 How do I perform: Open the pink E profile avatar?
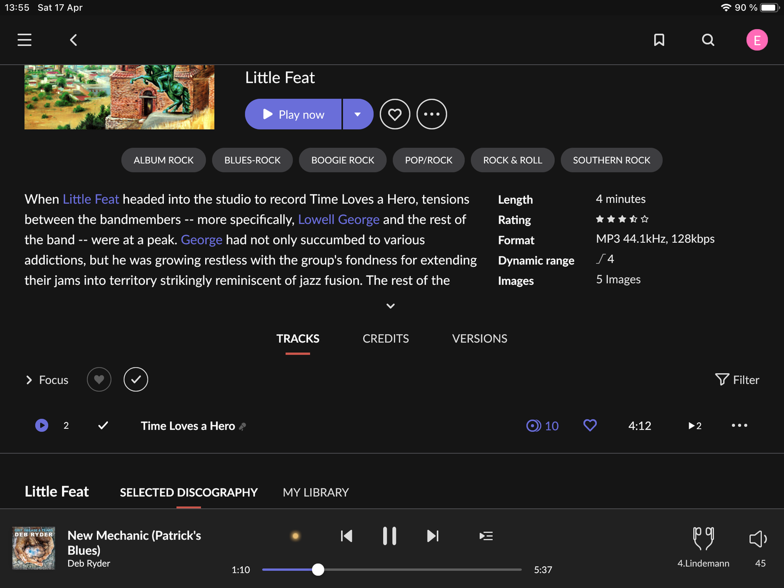pyautogui.click(x=757, y=40)
